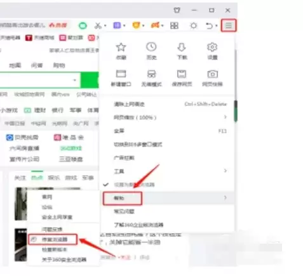Select the problem feedback submenu item
The width and height of the screenshot is (303, 276).
point(64,229)
